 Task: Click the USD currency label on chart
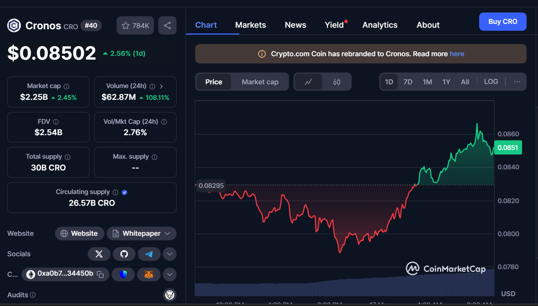[x=508, y=293]
